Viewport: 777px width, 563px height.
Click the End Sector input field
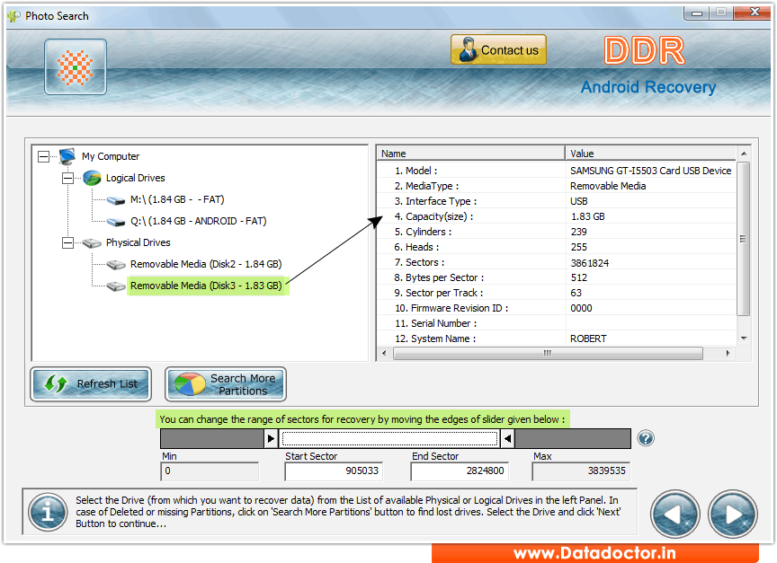pyautogui.click(x=460, y=471)
